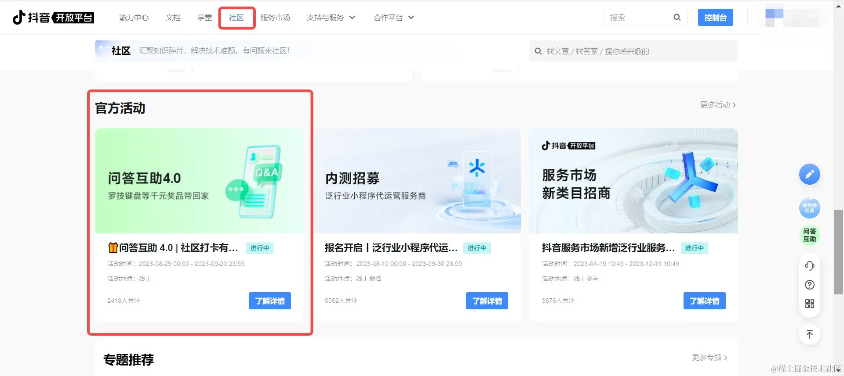The image size is (844, 376).
Task: Click the 服务商招募 round floating badge
Action: (809, 208)
